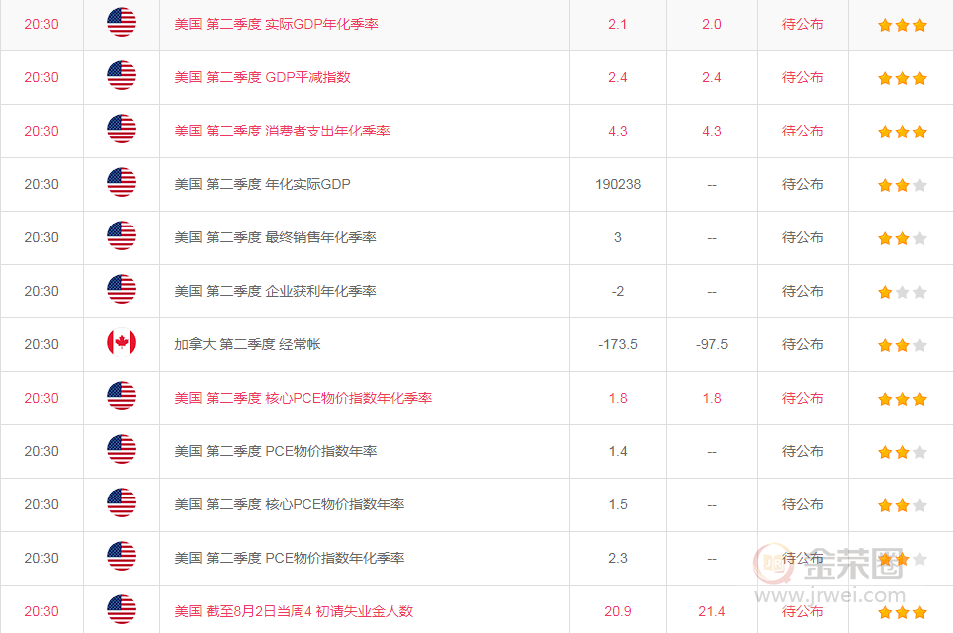The width and height of the screenshot is (953, 633).
Task: Open 美国 第二季度 PCE物价指数年率
Action: 276,451
